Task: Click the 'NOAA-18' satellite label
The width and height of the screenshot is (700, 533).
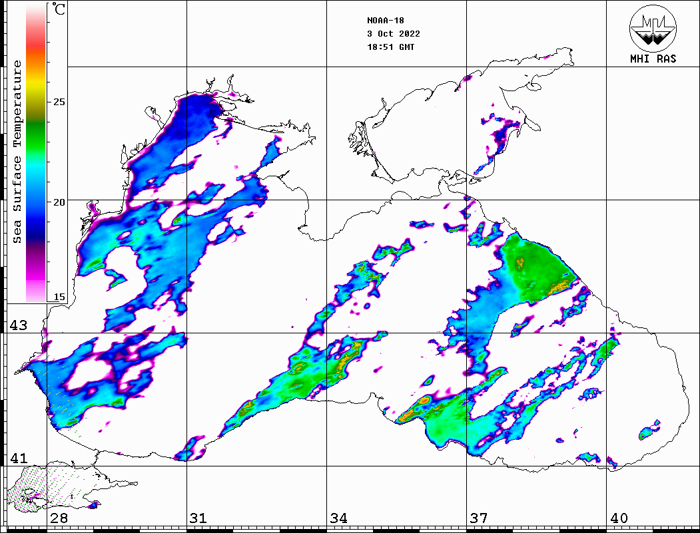Action: [x=386, y=21]
